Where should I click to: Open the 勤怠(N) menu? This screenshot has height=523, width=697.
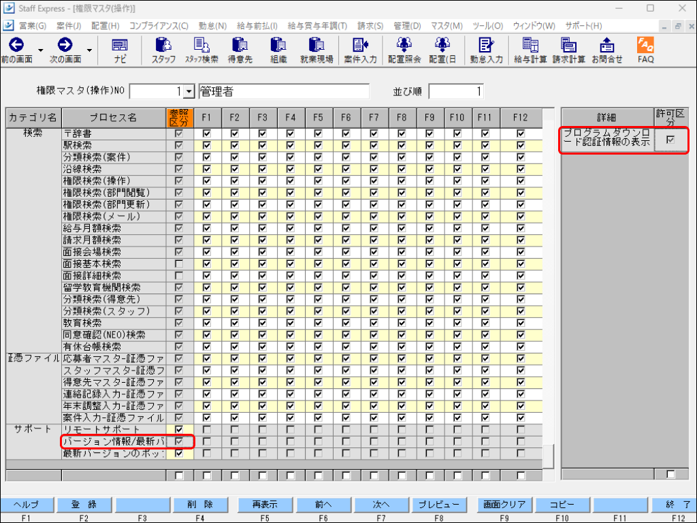(x=212, y=26)
